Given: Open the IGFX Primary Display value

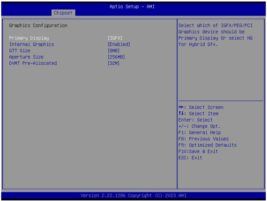Looking at the screenshot, I should pyautogui.click(x=115, y=38).
